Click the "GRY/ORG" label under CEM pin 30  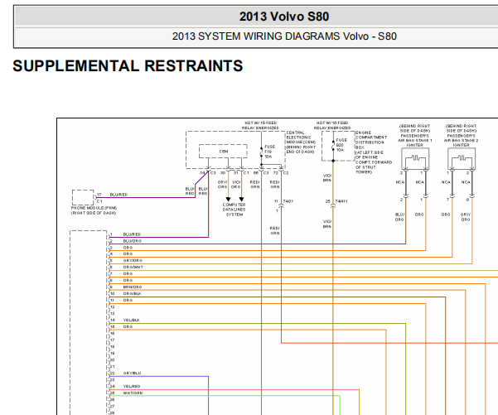click(x=223, y=185)
